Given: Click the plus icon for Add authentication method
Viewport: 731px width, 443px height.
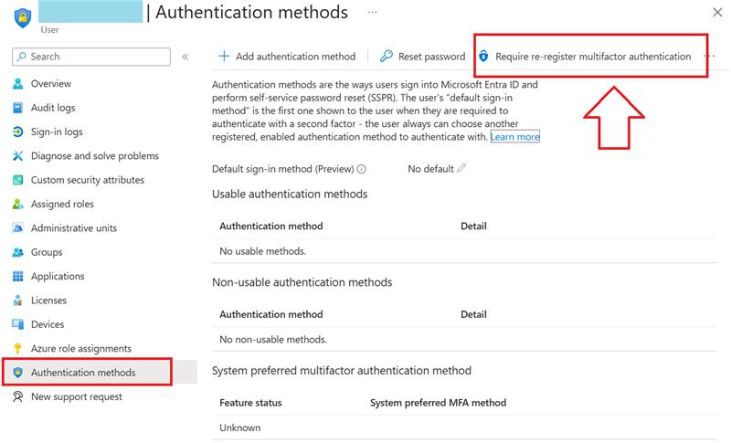Looking at the screenshot, I should pos(224,57).
